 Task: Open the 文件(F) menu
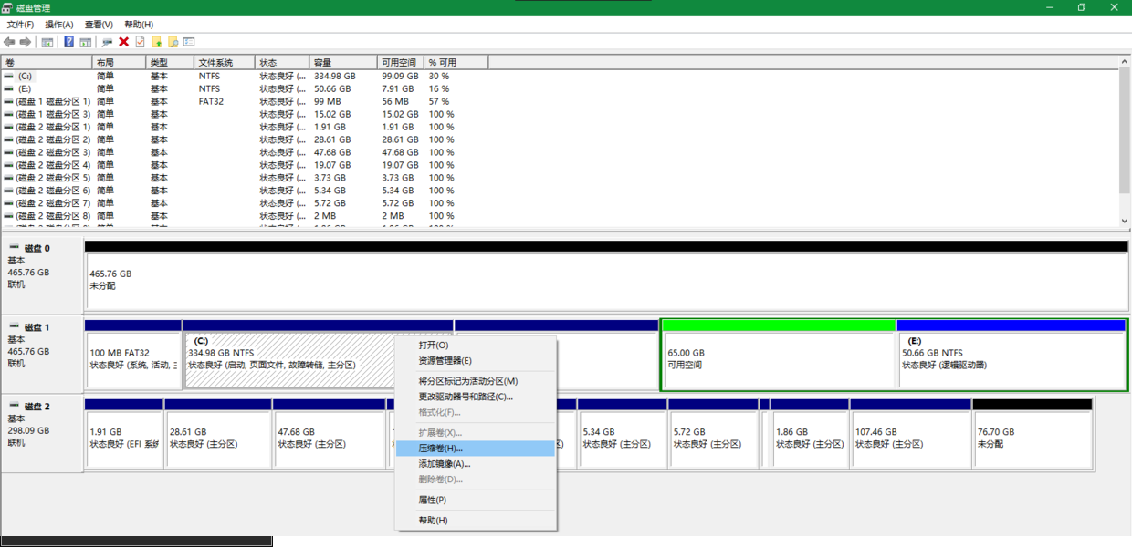(18, 25)
